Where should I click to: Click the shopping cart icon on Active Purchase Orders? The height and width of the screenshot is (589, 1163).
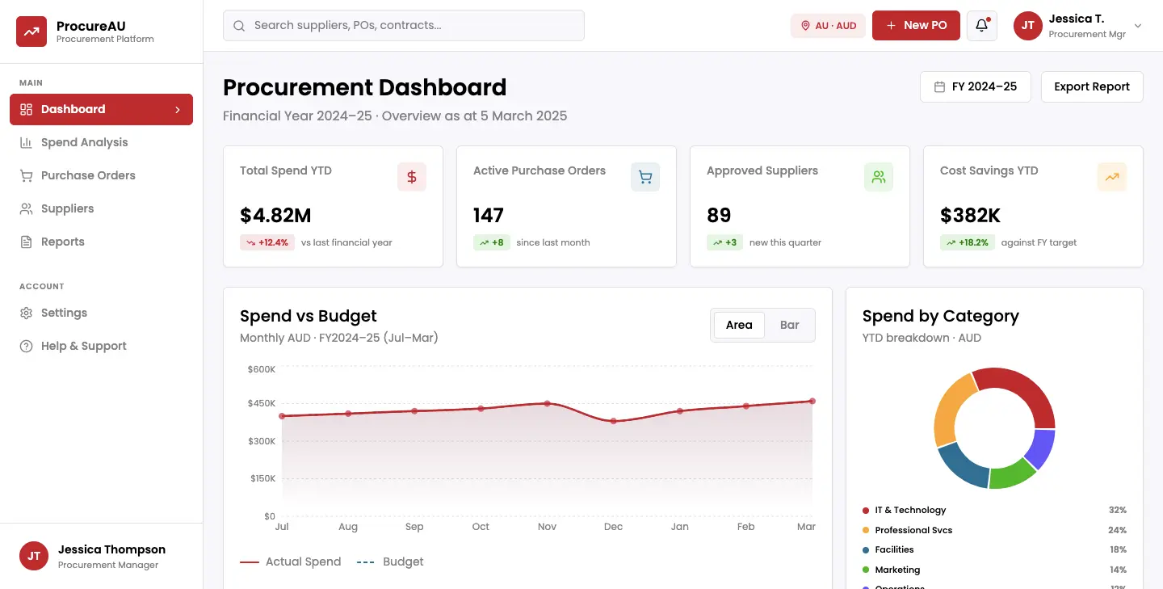644,177
